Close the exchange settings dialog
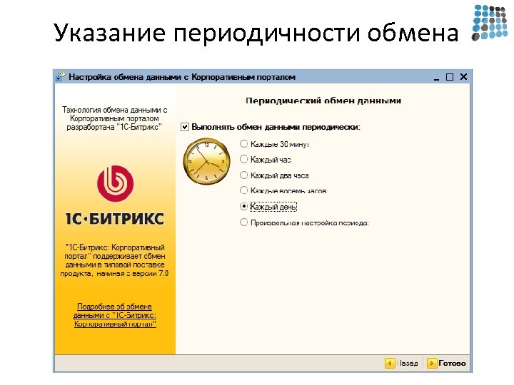This screenshot has height=385, width=514. 463,77
